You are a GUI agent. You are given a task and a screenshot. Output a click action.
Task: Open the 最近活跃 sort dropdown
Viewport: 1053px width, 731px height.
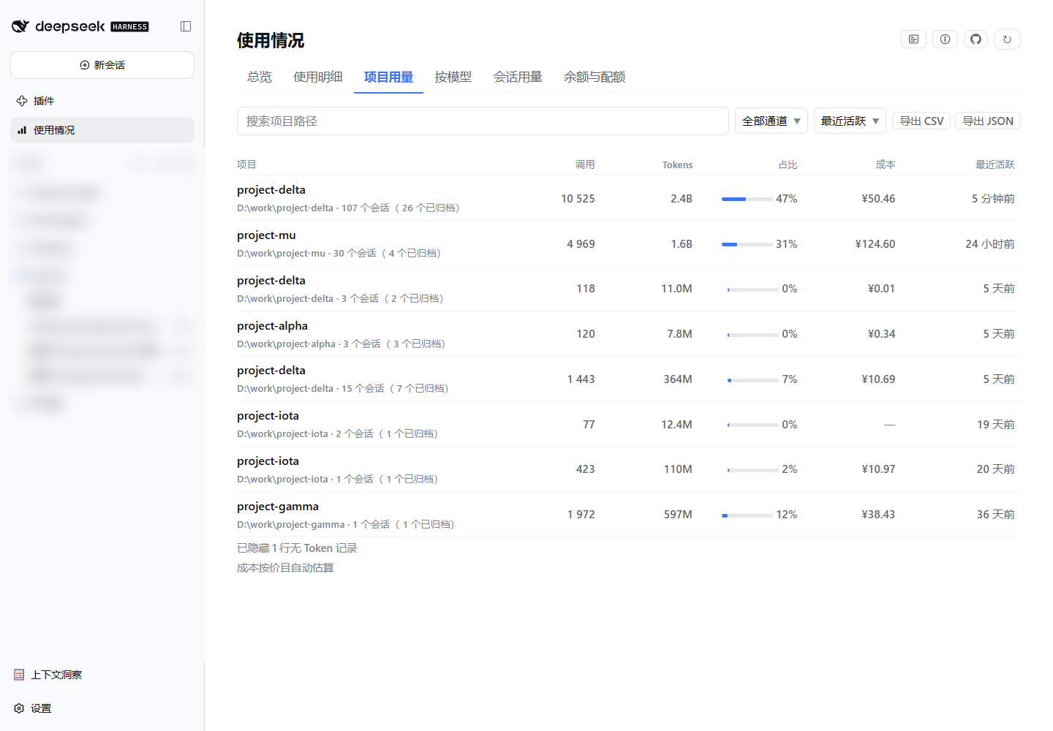(850, 121)
